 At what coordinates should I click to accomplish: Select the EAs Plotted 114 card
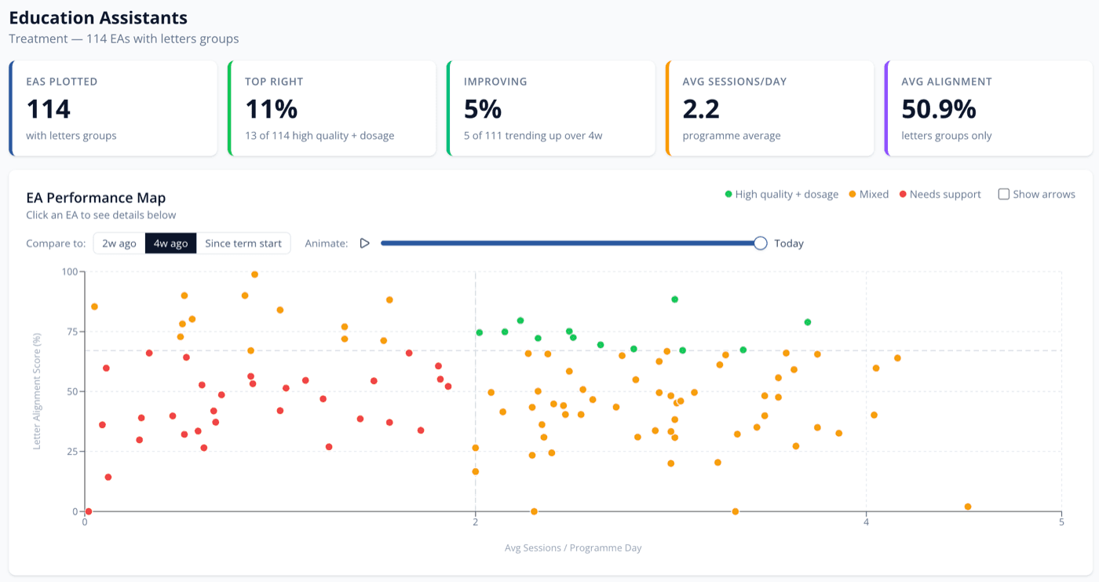pos(113,108)
